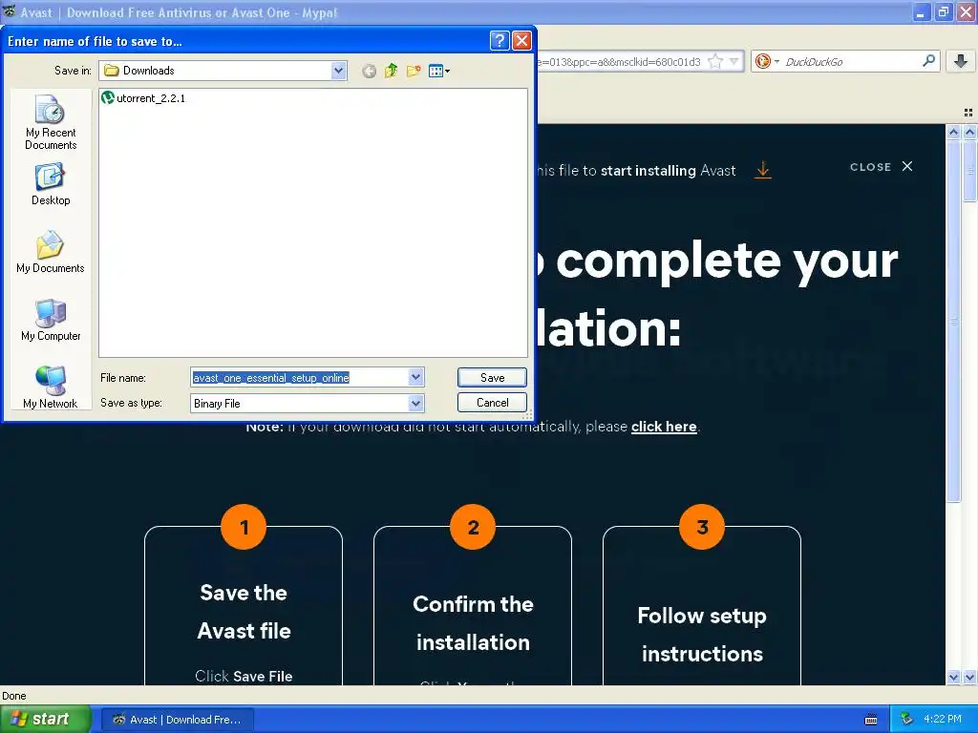Go up one folder level
The width and height of the screenshot is (978, 733).
(x=391, y=71)
